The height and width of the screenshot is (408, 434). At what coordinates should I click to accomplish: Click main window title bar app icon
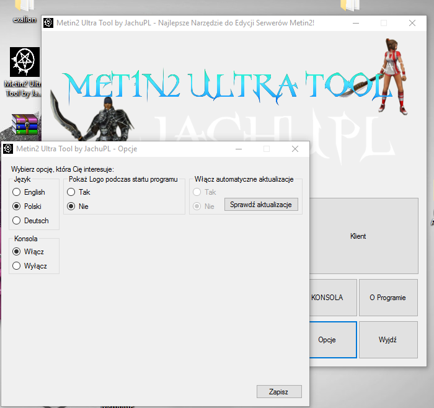click(48, 23)
